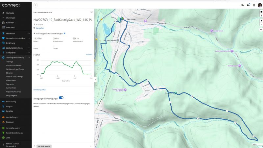
Task: Mark route as favorite with star
Action: pos(34,146)
